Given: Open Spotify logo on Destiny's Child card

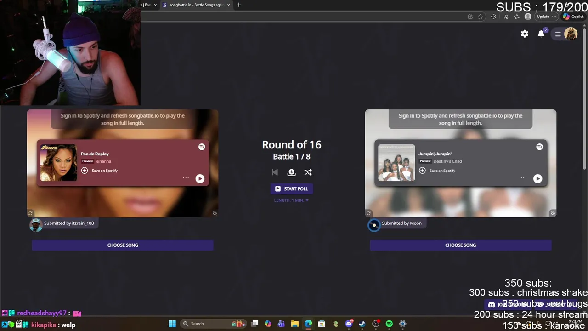Looking at the screenshot, I should (539, 147).
